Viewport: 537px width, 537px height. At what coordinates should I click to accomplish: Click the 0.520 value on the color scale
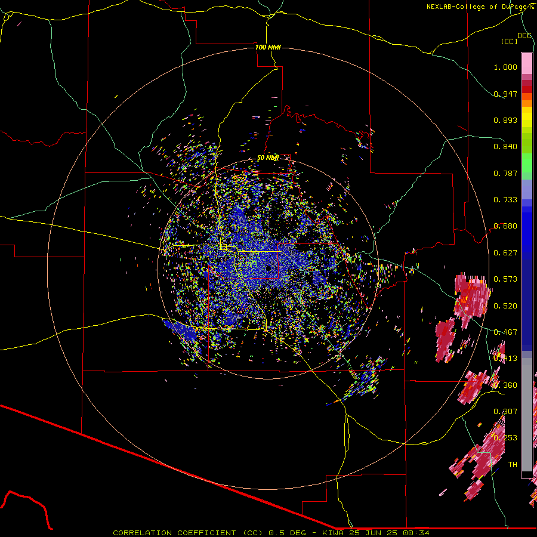click(x=505, y=306)
